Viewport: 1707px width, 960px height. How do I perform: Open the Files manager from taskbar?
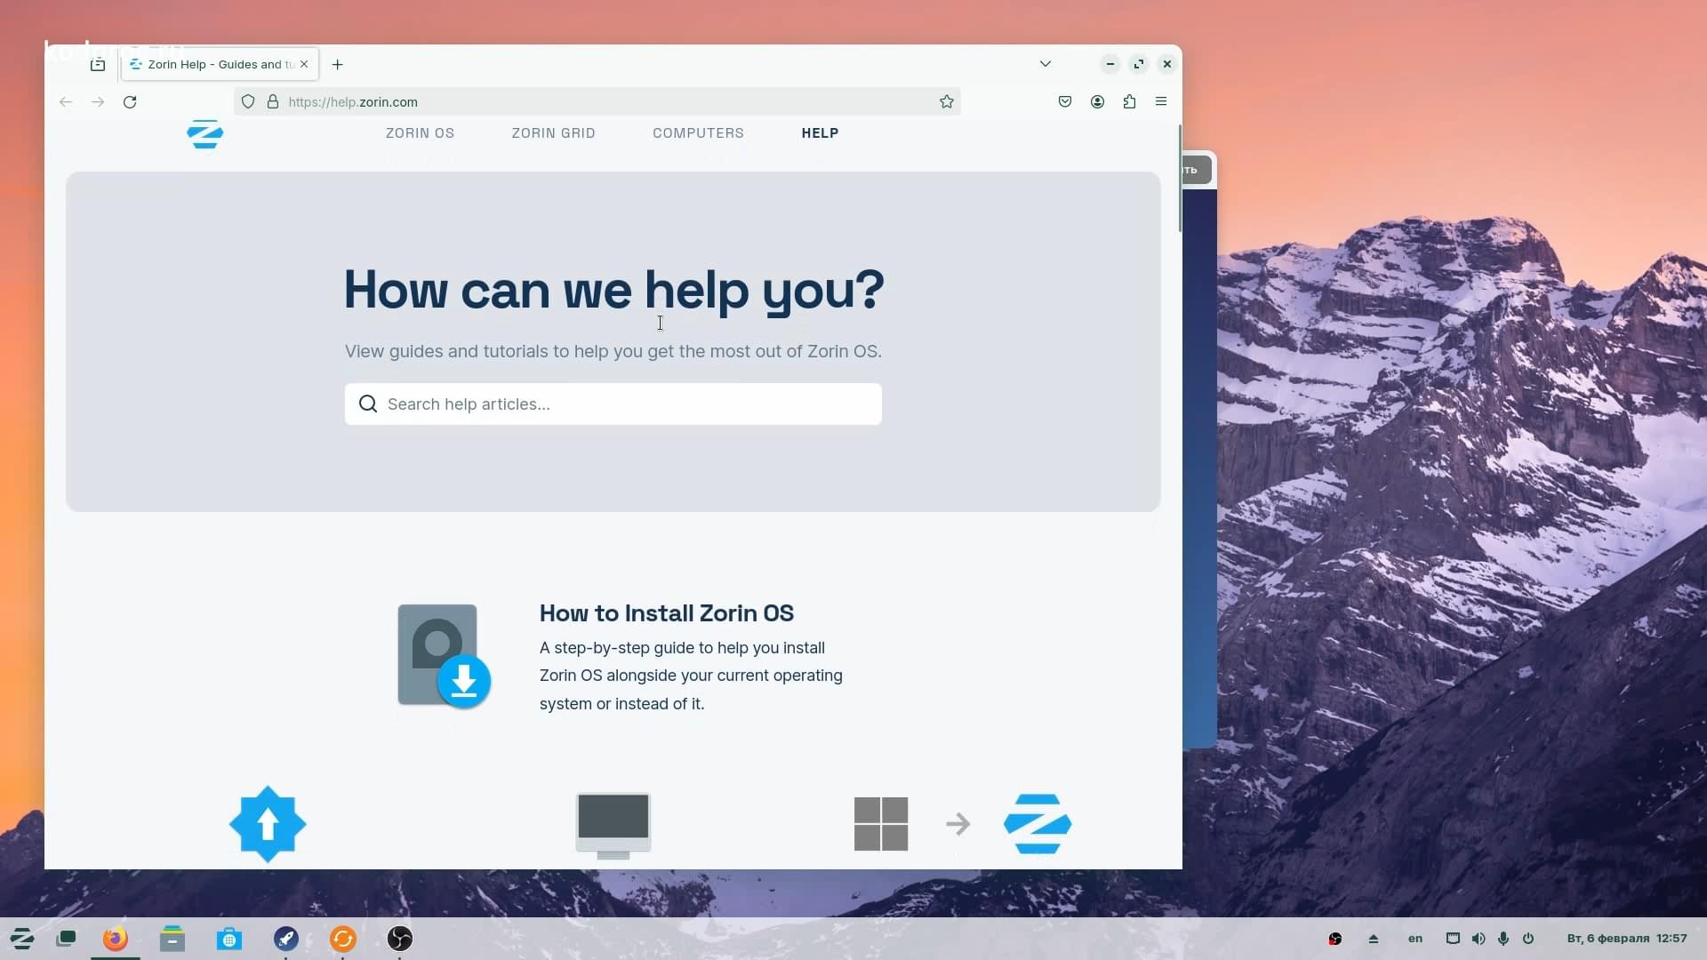click(172, 939)
